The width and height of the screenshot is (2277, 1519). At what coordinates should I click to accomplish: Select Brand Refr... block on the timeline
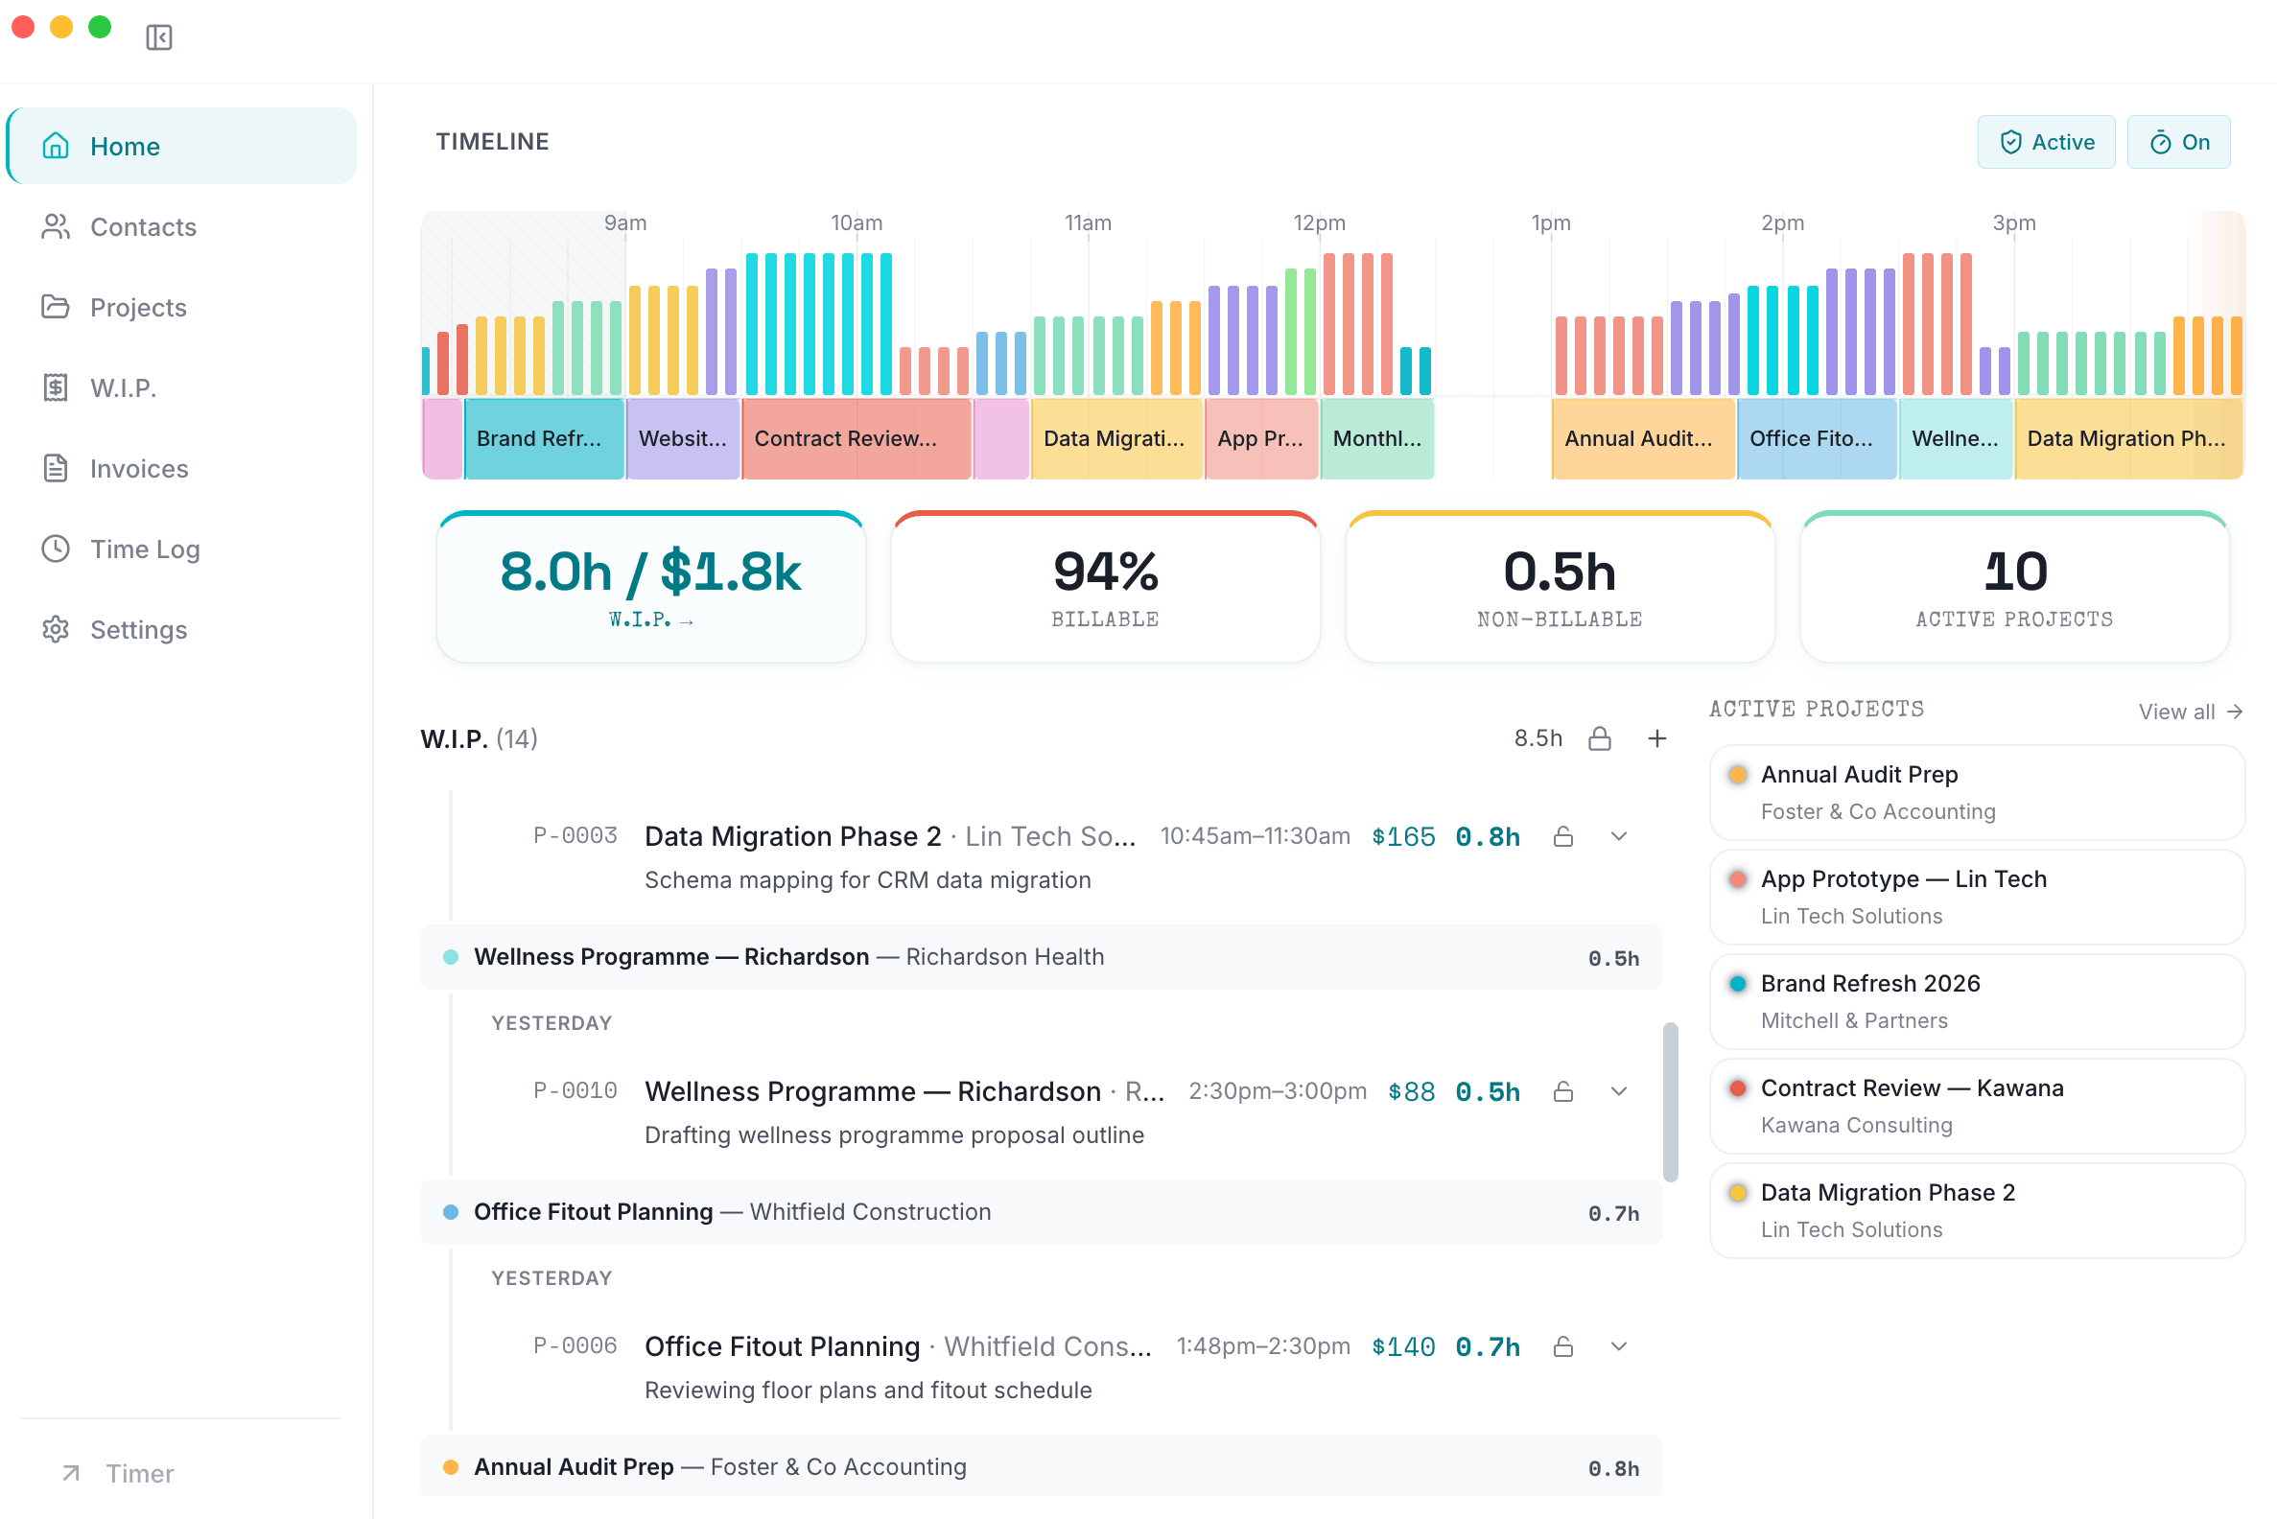pyautogui.click(x=544, y=439)
